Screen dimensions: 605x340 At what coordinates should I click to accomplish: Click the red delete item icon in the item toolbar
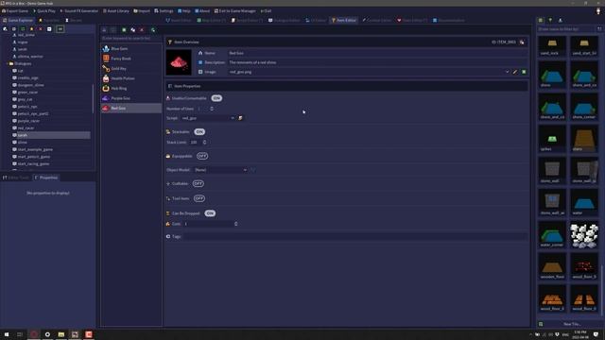pyautogui.click(x=142, y=29)
